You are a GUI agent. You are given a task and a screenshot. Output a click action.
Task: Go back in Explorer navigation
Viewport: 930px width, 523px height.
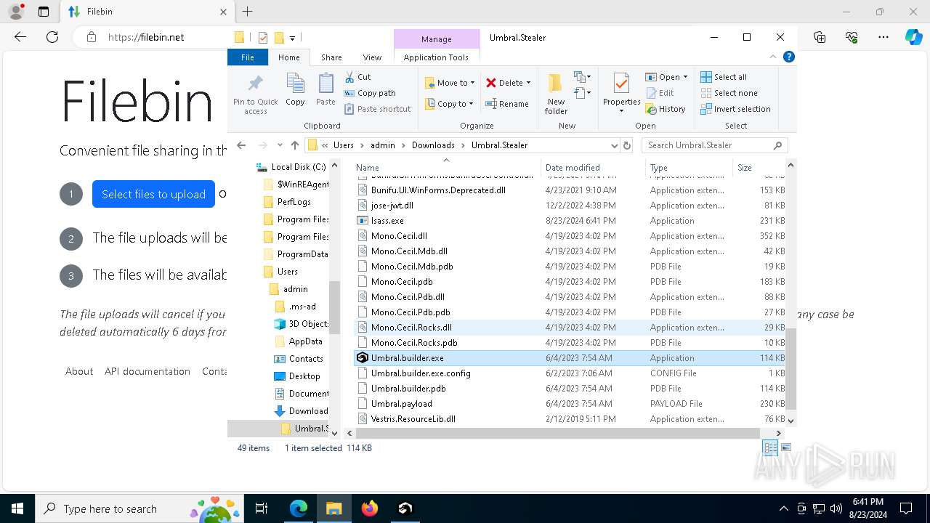(x=241, y=145)
